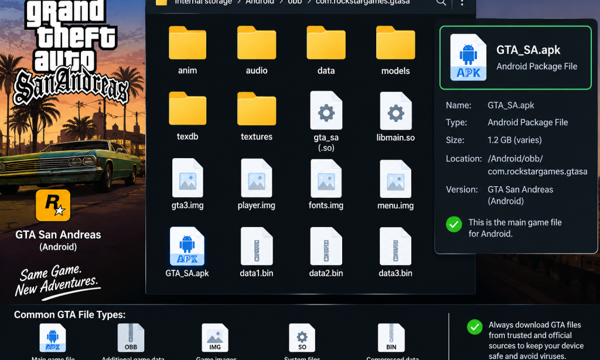Screen dimensions: 600x360
Task: Click the 'GTA San Andreas' title under logo
Action: 58,235
